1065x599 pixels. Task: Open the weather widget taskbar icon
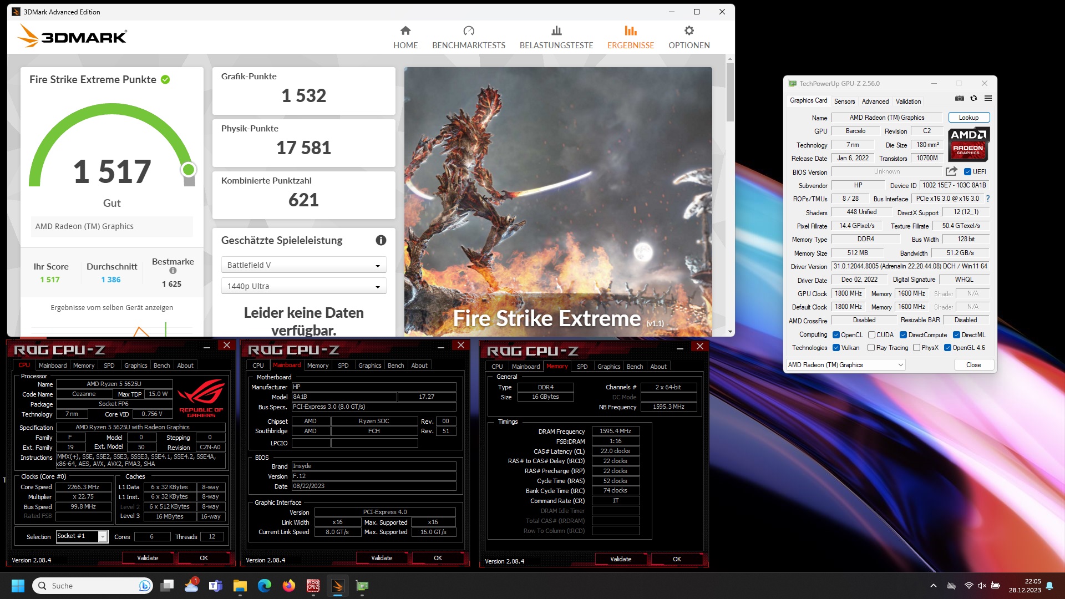(x=191, y=585)
